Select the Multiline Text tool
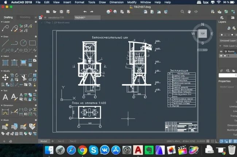The image size is (237, 157). 5,97
